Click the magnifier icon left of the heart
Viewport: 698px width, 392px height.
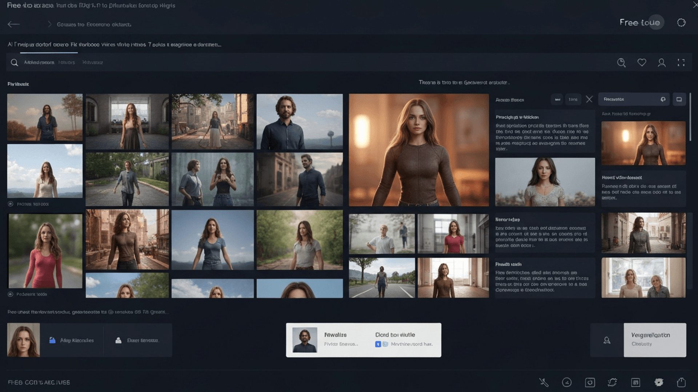621,62
